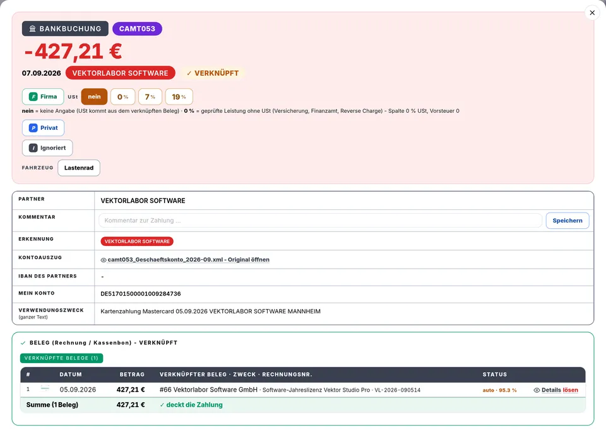Click the Status column header

(495, 375)
